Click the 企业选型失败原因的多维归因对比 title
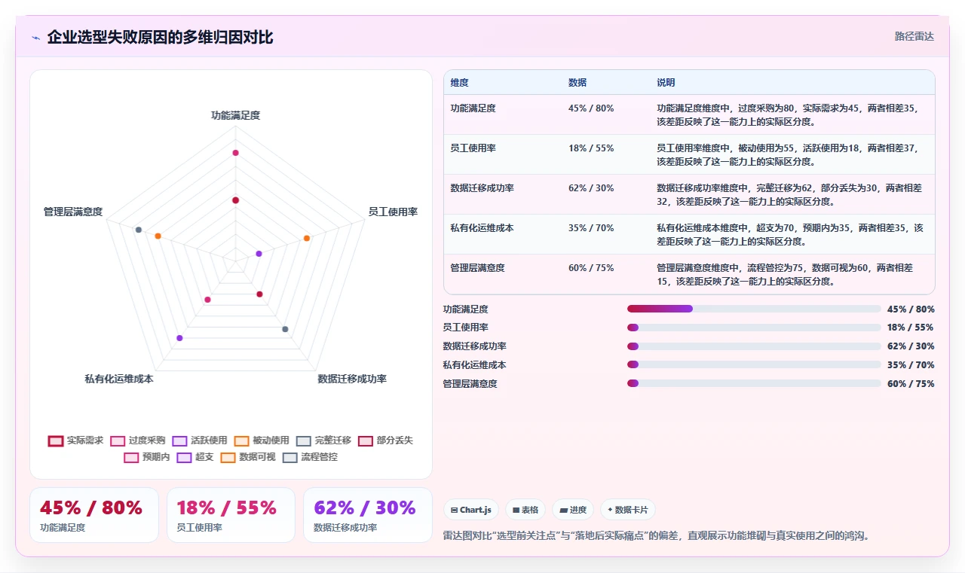965x573 pixels. (x=160, y=37)
